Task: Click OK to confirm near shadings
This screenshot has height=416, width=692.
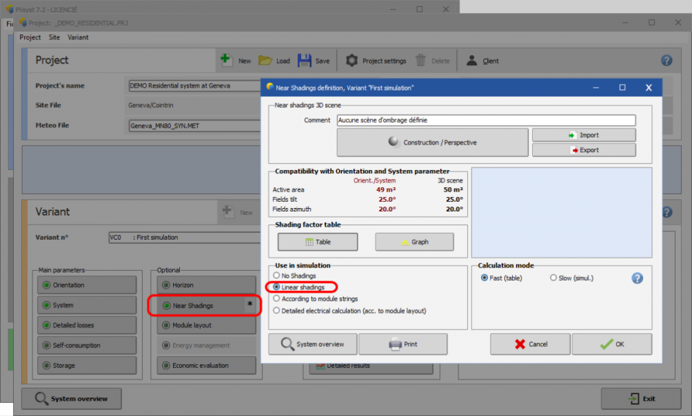Action: [611, 343]
